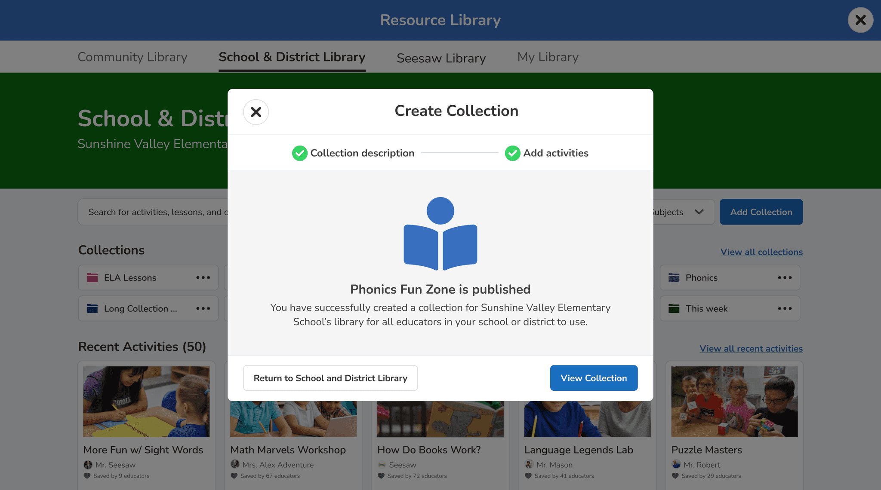This screenshot has height=490, width=881.
Task: Click the Add activities green checkmark
Action: (x=512, y=153)
